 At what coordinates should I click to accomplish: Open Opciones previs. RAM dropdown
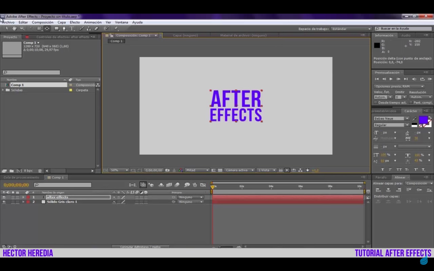click(399, 86)
